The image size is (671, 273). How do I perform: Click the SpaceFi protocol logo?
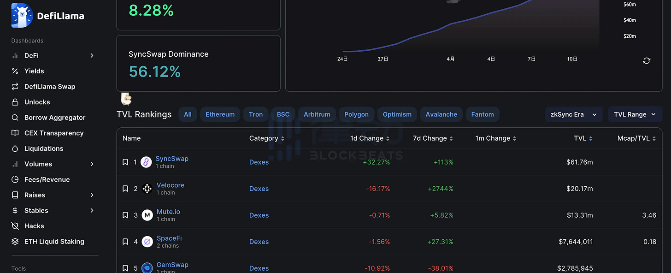tap(147, 242)
